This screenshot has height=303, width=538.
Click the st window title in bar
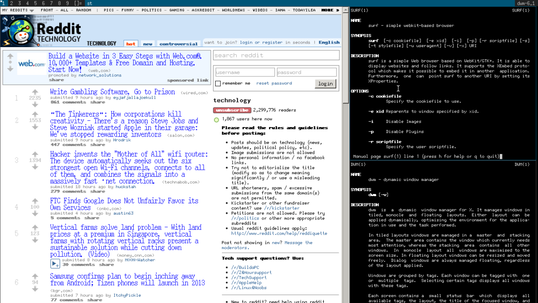[x=90, y=3]
